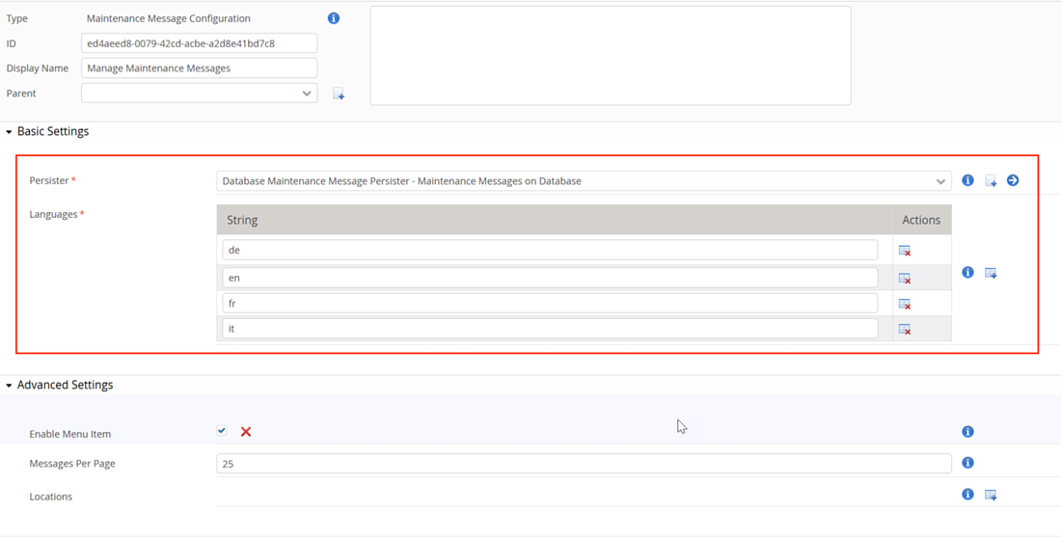This screenshot has height=537, width=1061.
Task: Show info for Messages Per Page
Action: 967,463
